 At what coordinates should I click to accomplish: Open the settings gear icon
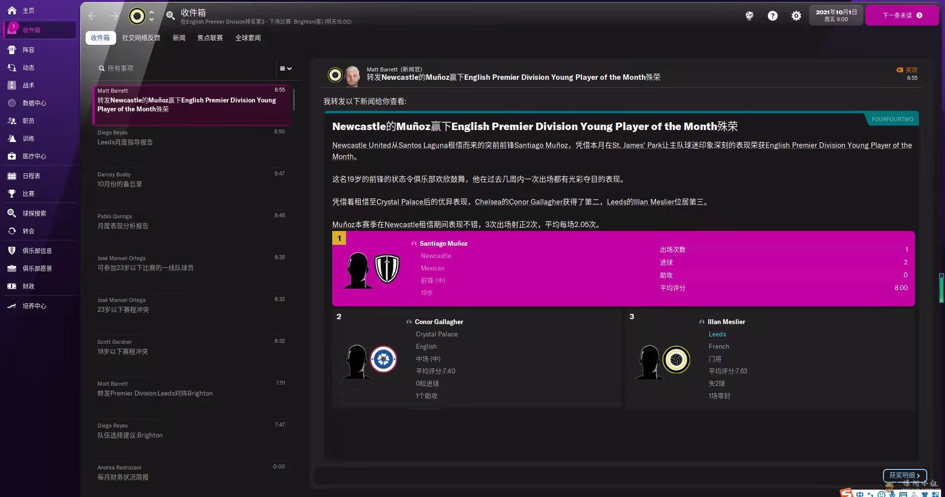[x=796, y=16]
